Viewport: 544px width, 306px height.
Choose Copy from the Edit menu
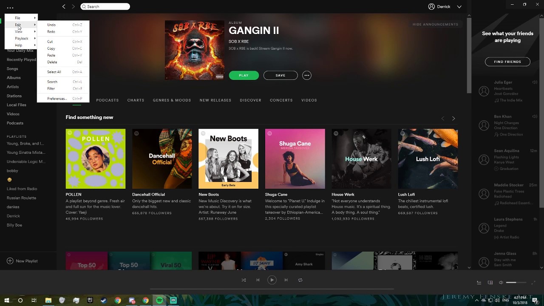(63, 48)
